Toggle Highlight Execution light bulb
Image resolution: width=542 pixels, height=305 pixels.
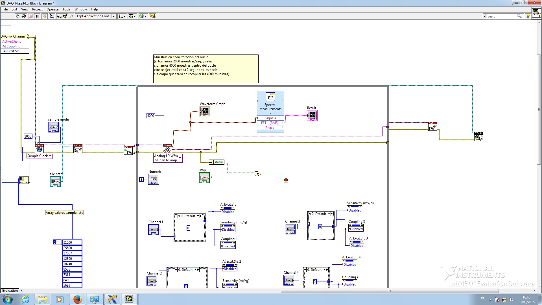(44, 16)
